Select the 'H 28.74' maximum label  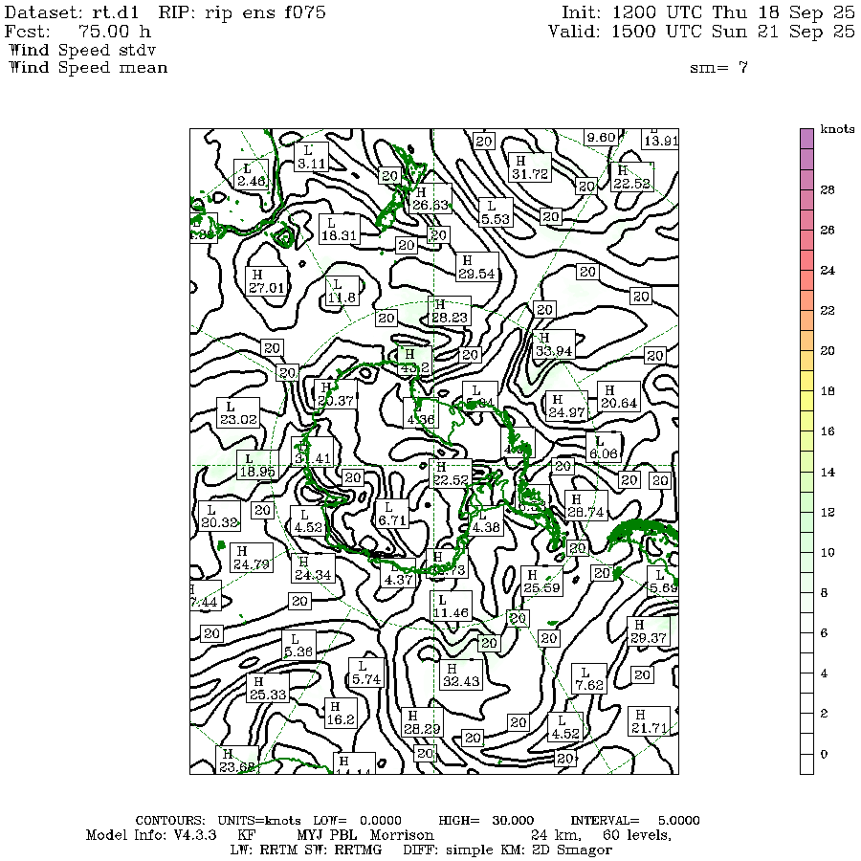pyautogui.click(x=586, y=506)
